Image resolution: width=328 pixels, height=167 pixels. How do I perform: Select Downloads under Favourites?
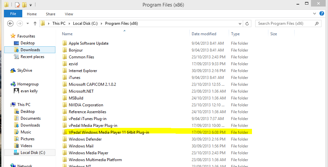coord(30,50)
